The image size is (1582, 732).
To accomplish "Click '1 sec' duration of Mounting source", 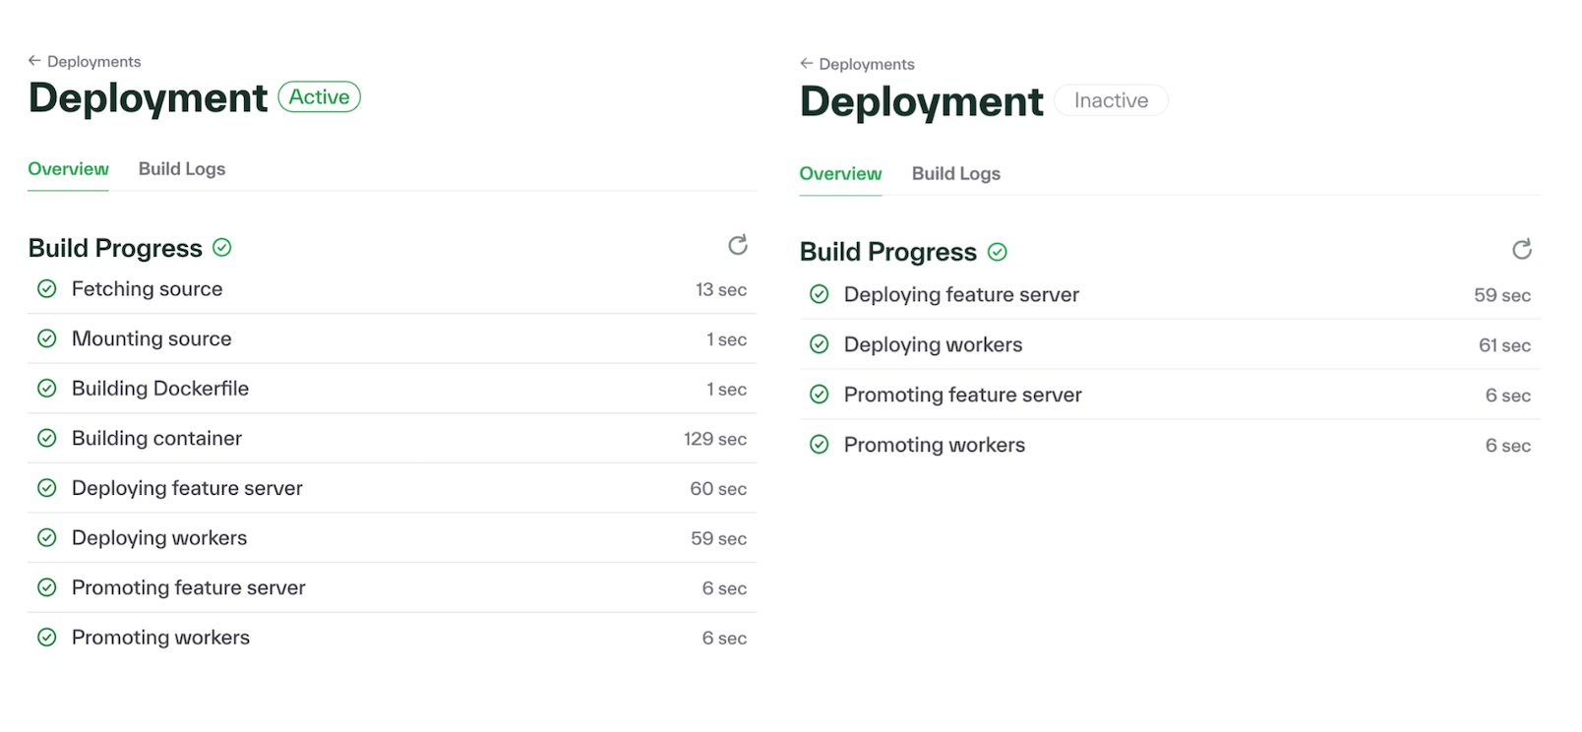I will pos(726,339).
